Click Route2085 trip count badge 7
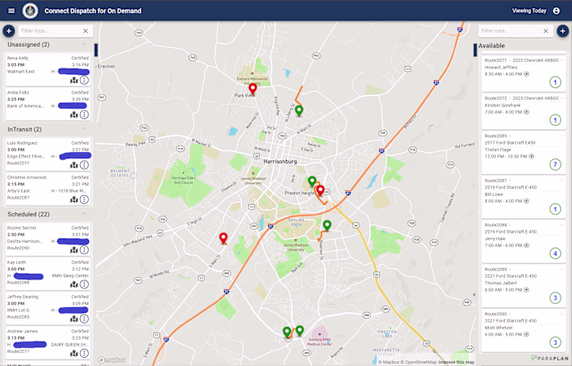 point(555,165)
